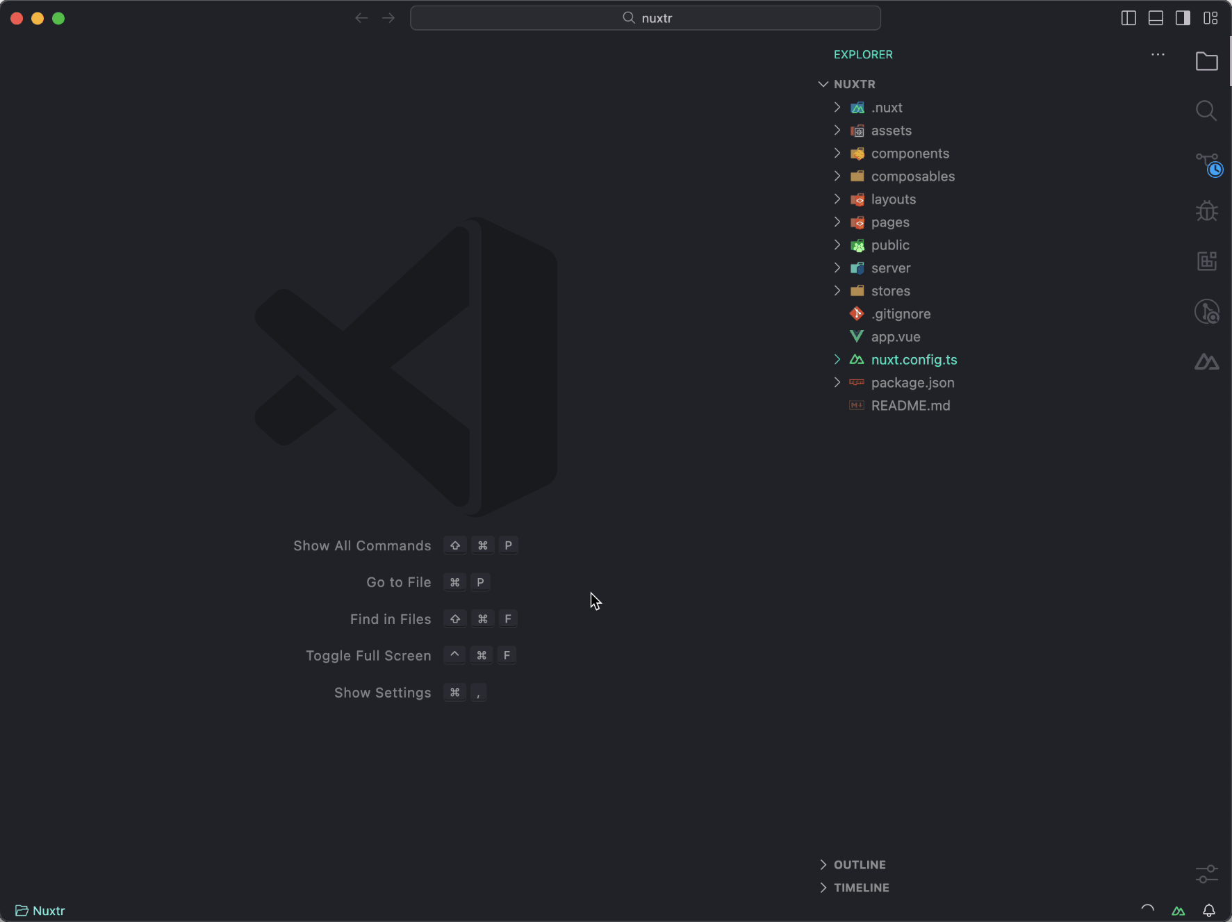Image resolution: width=1232 pixels, height=922 pixels.
Task: Open Explorer's Views and More Actions menu
Action: tap(1158, 54)
